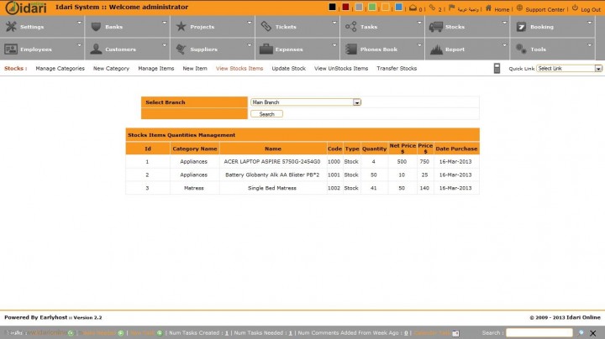
Task: Open the Settings module wrench icon
Action: click(11, 27)
